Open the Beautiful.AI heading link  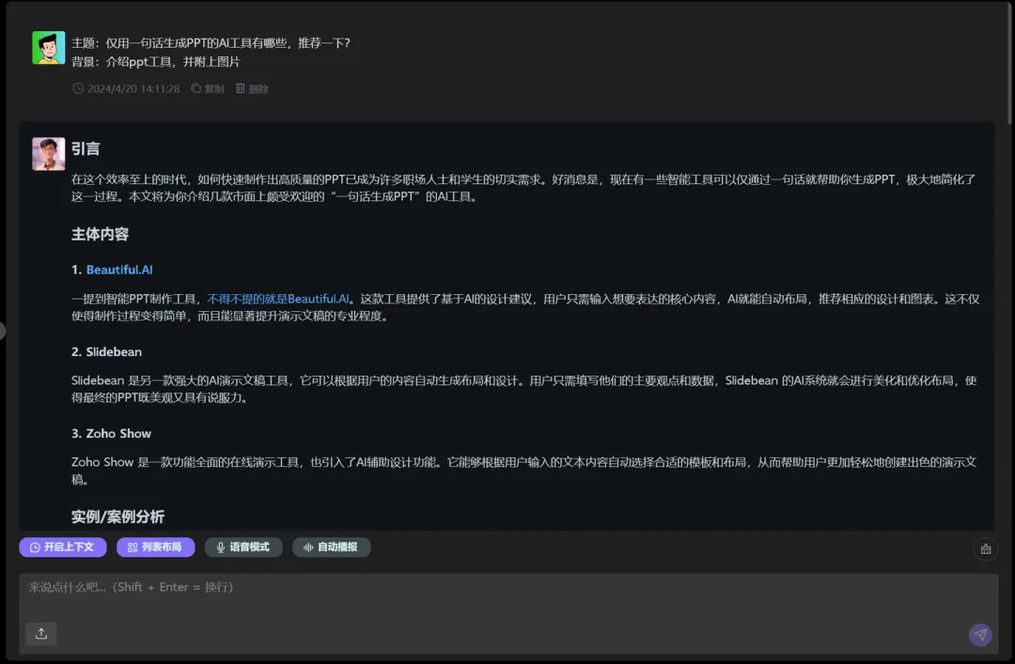point(119,270)
